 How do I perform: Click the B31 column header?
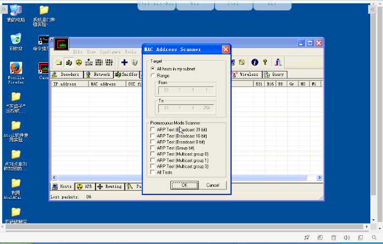pos(259,84)
